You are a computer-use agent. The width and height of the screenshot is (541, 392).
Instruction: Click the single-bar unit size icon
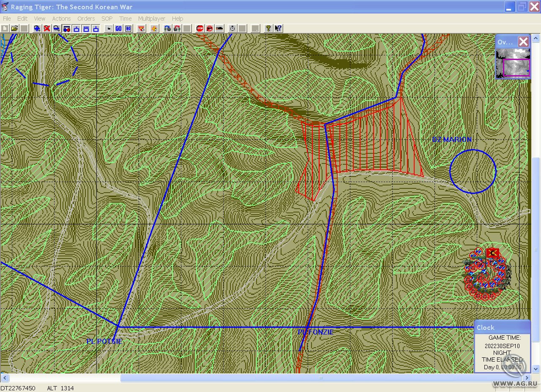click(x=96, y=28)
